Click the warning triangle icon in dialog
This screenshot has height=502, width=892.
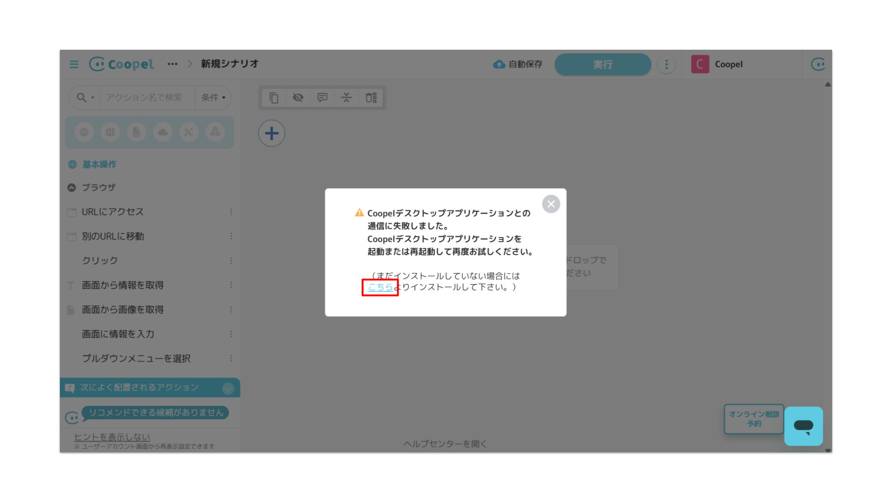(x=359, y=213)
